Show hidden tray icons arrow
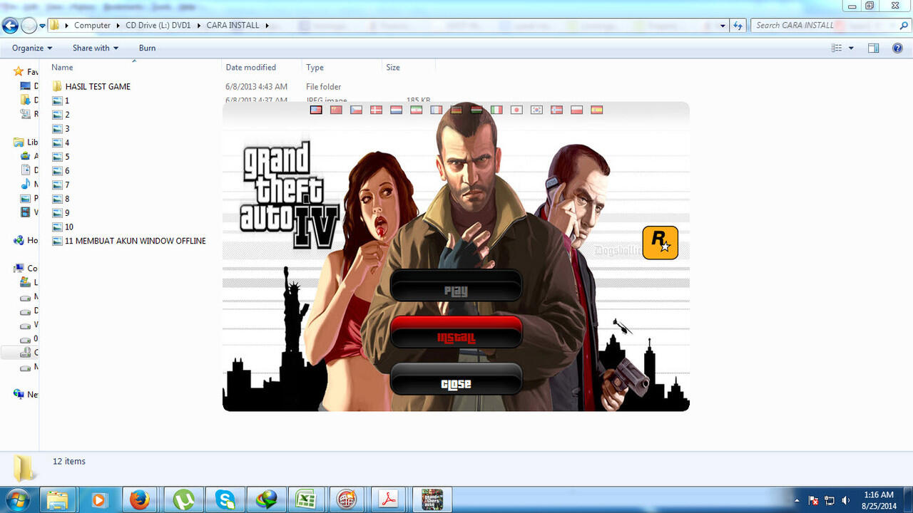913x513 pixels. pos(797,500)
